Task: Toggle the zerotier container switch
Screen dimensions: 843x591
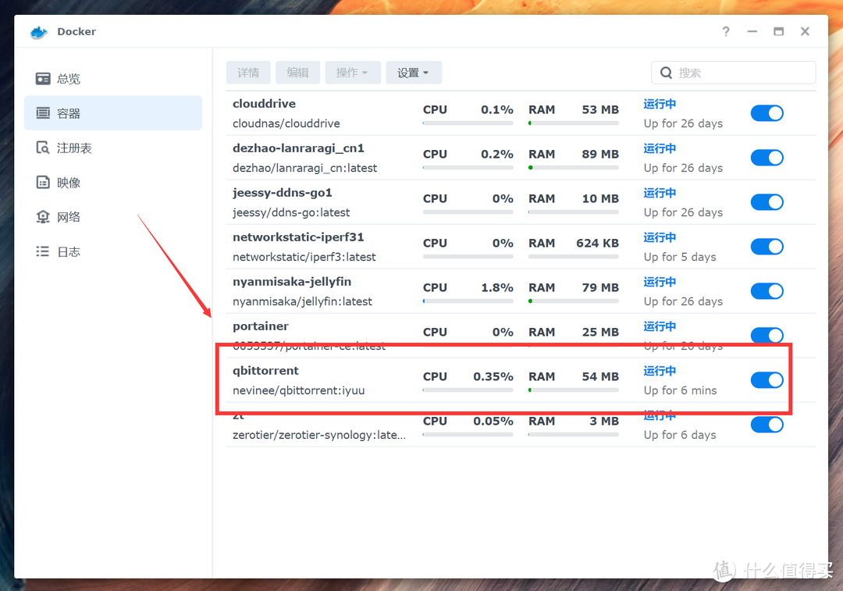Action: pyautogui.click(x=767, y=425)
